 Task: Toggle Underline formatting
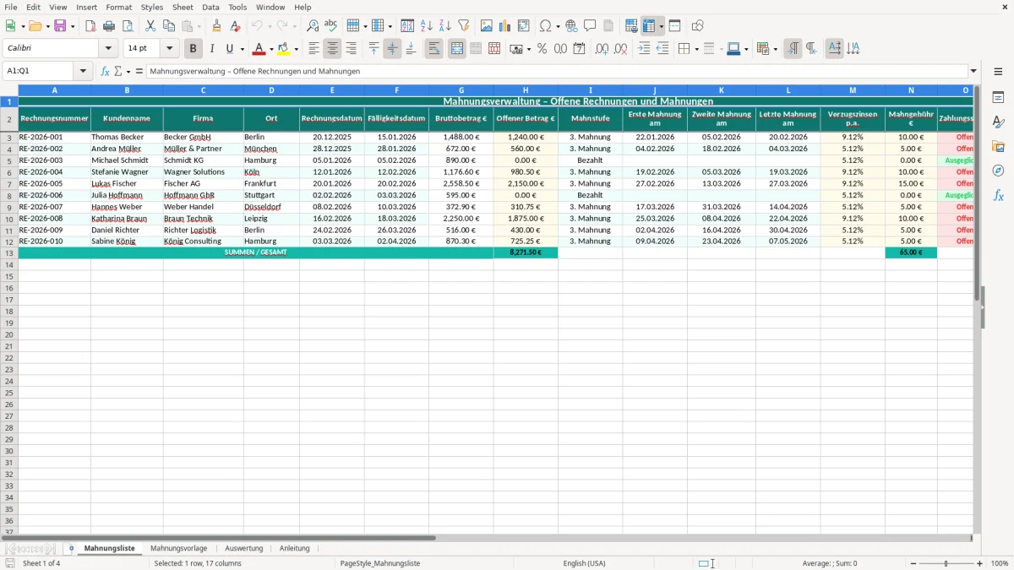[x=229, y=49]
